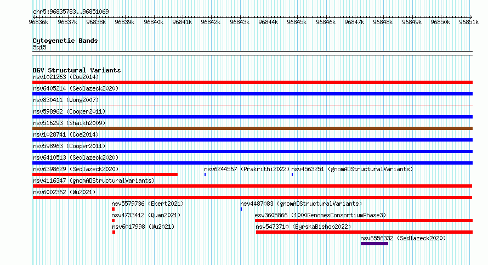
Task: Open the nsv598962 (Cooper2011) label
Action: click(x=69, y=111)
